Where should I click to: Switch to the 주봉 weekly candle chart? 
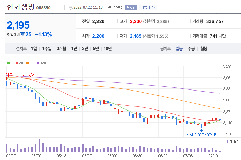(x=191, y=48)
